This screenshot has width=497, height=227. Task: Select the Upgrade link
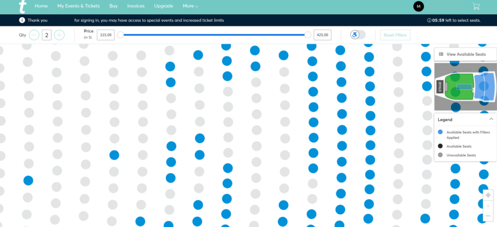pyautogui.click(x=163, y=6)
